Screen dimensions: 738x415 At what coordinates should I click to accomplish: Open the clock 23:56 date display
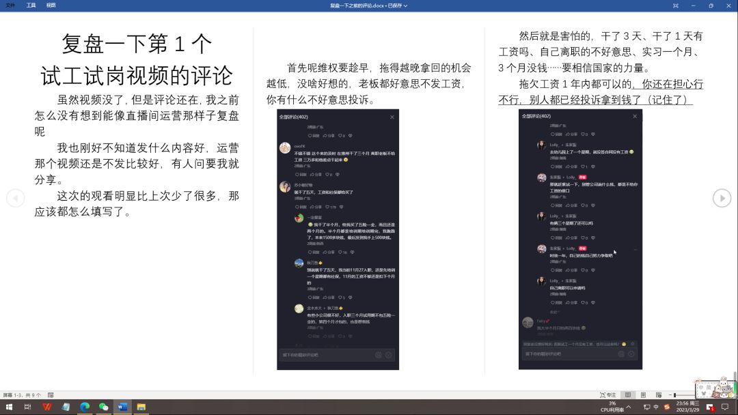click(x=687, y=407)
